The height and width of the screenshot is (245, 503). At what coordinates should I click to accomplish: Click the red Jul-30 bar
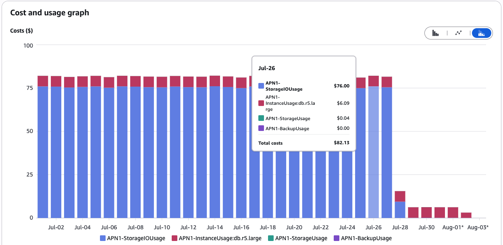click(426, 212)
